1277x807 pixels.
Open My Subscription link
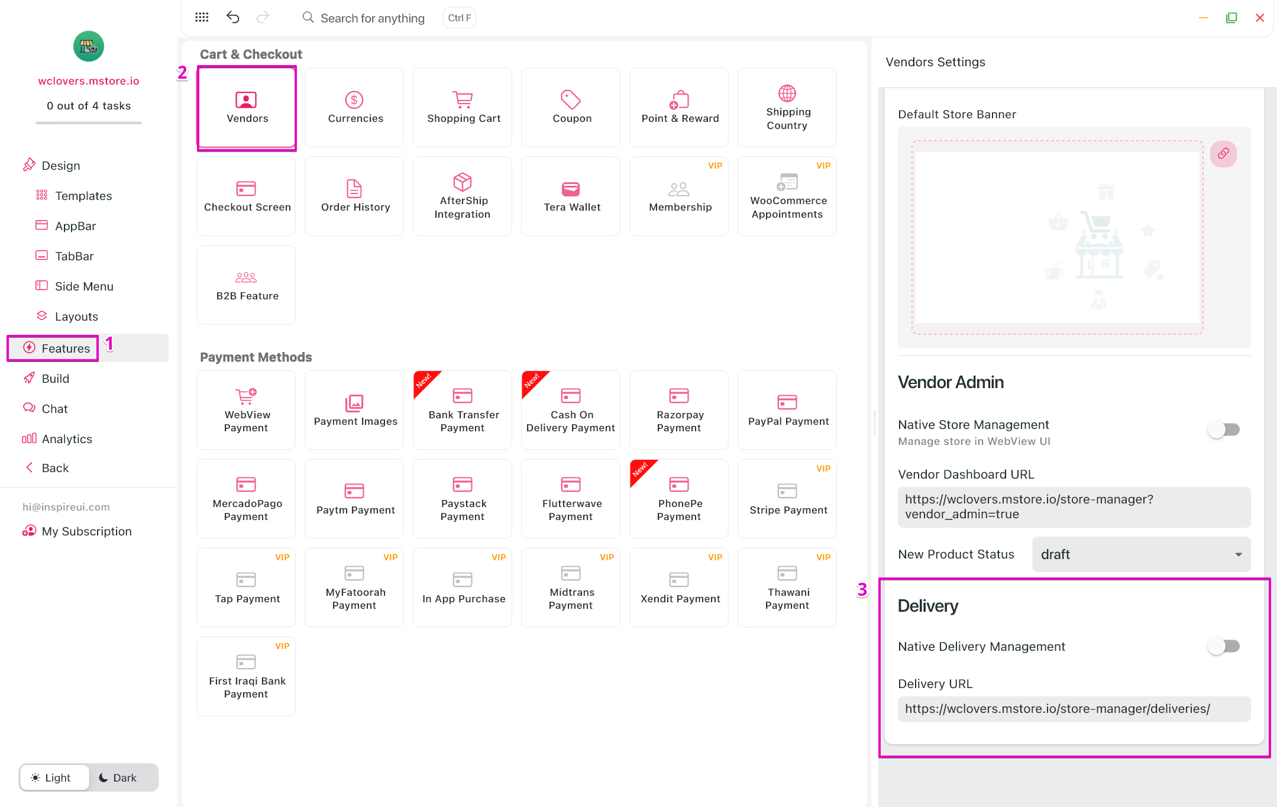click(86, 531)
